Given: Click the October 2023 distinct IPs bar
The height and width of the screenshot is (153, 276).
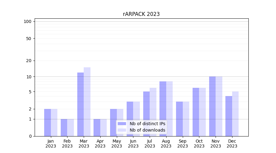Looking at the screenshot, I should click(x=196, y=112).
